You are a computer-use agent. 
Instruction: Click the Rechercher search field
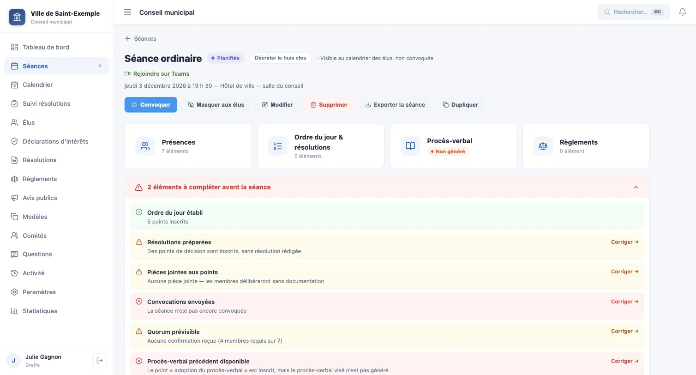click(634, 12)
